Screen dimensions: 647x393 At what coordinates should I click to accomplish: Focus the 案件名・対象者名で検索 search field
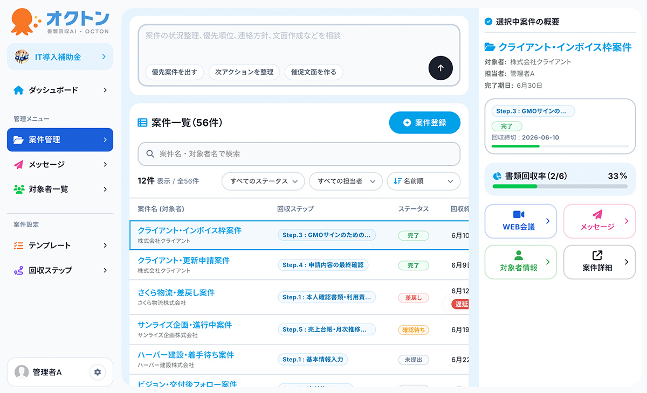(x=299, y=154)
